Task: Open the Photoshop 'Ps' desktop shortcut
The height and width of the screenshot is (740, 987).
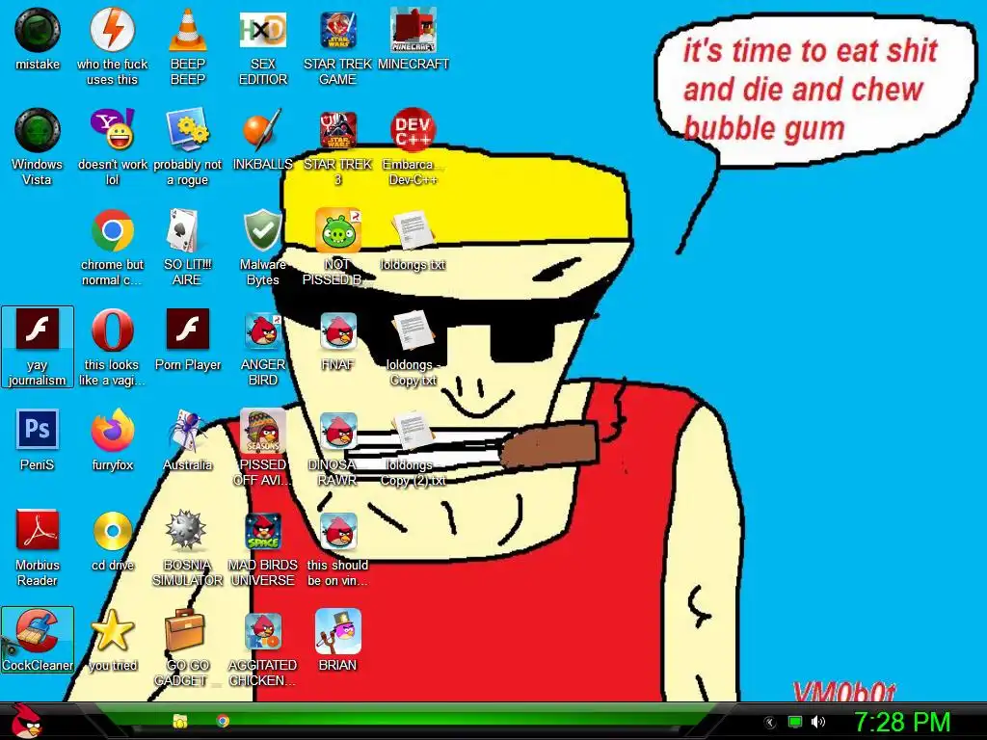Action: coord(38,430)
